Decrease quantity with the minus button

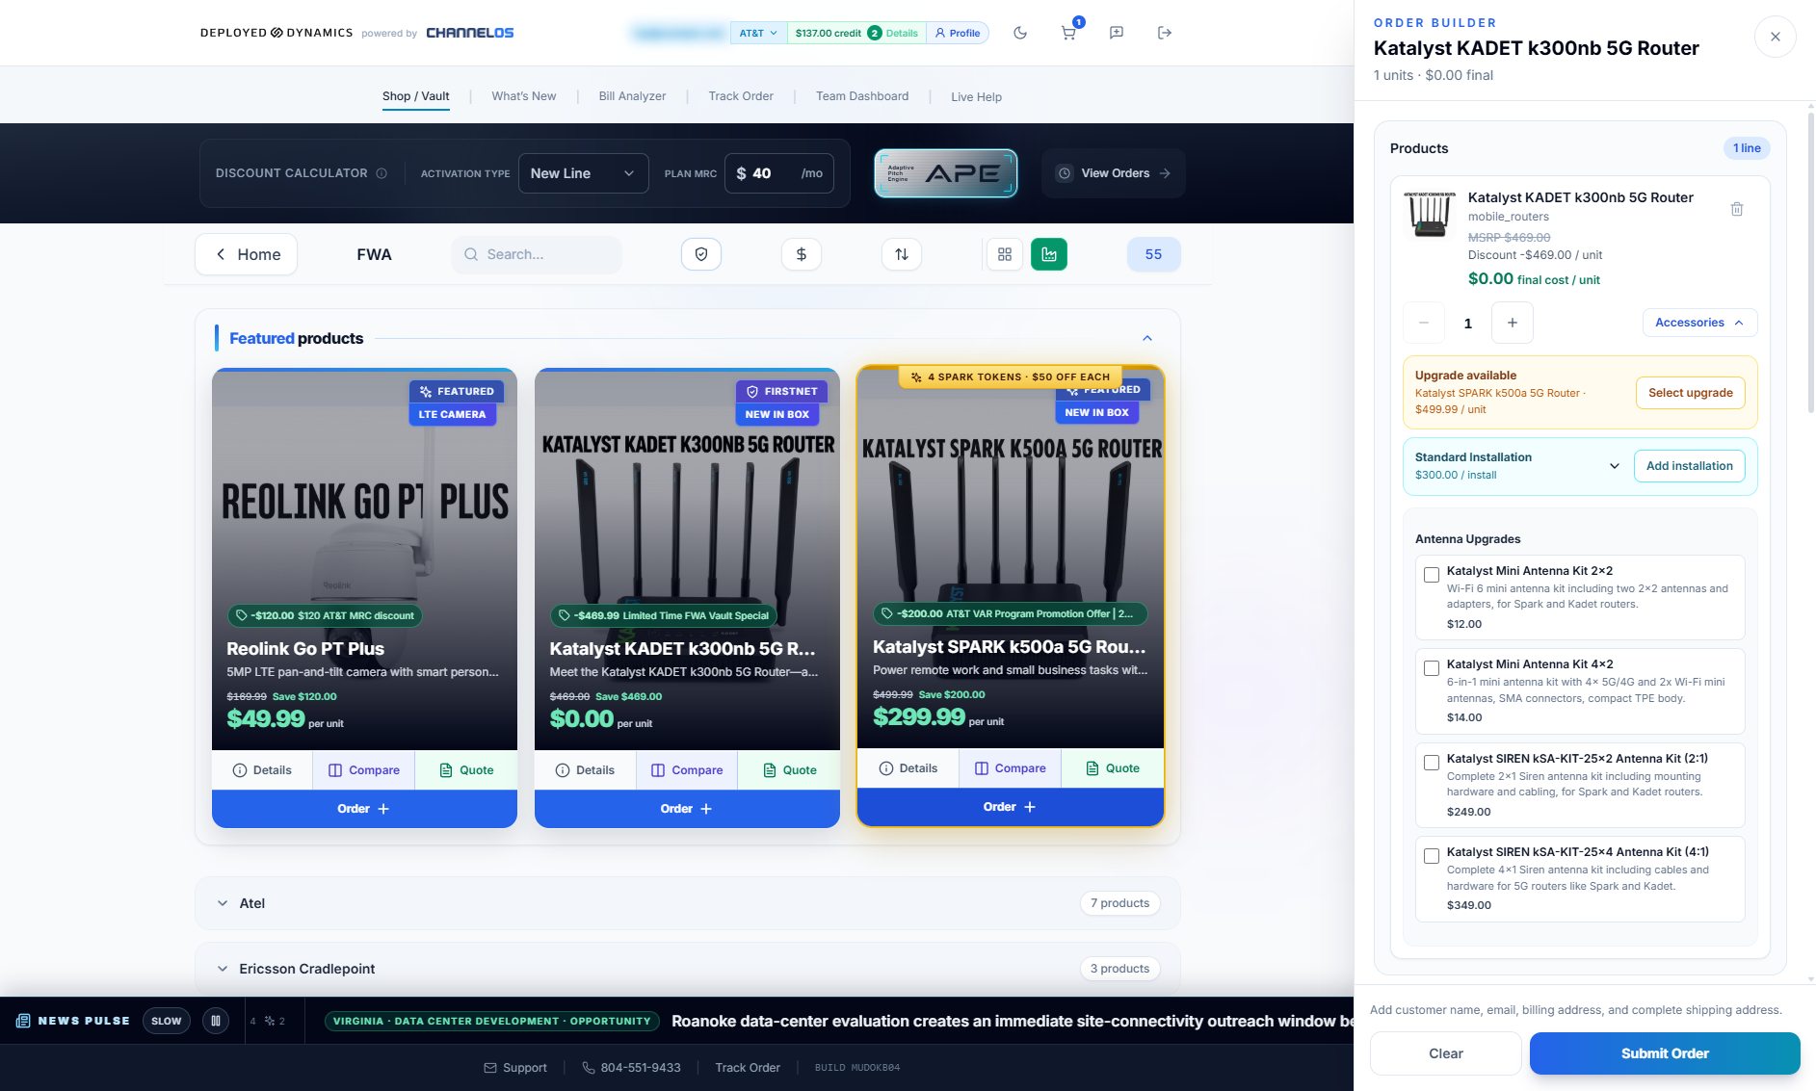(1424, 323)
